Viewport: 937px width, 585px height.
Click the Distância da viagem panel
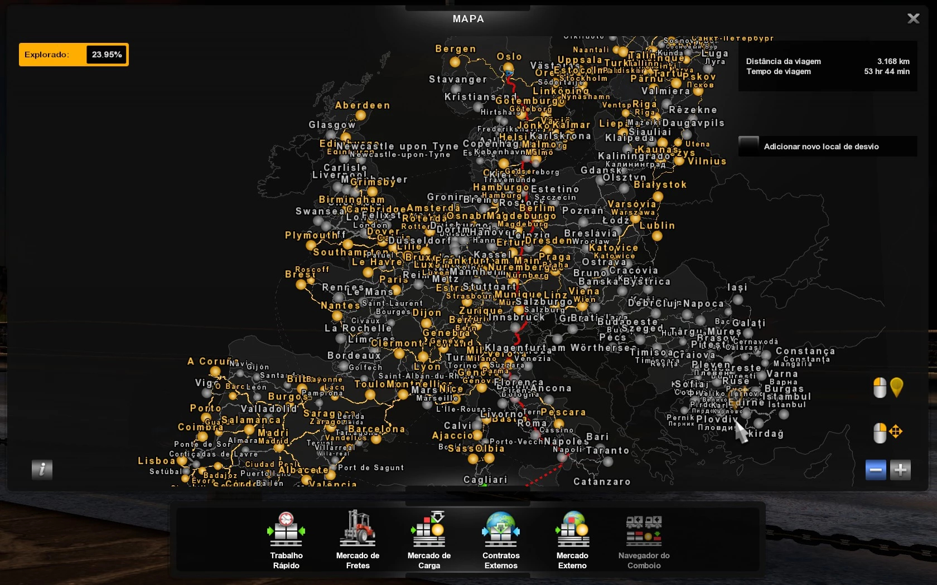pyautogui.click(x=827, y=66)
